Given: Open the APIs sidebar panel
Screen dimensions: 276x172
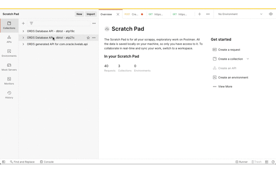Looking at the screenshot, I should point(9,39).
